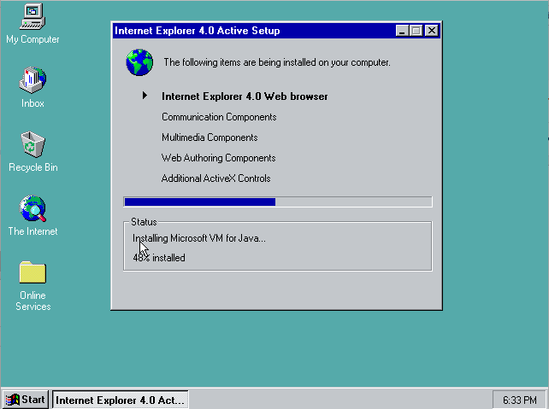Select the Communication Components item
Screen dimensions: 549x409
[x=219, y=117]
